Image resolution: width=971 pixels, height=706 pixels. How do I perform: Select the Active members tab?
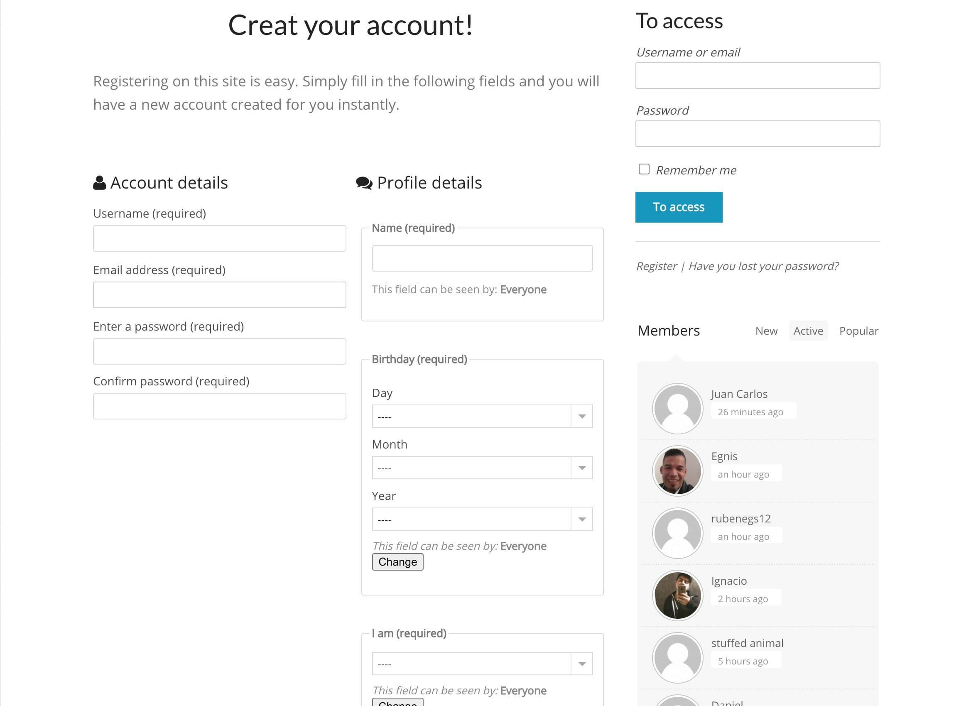(808, 331)
